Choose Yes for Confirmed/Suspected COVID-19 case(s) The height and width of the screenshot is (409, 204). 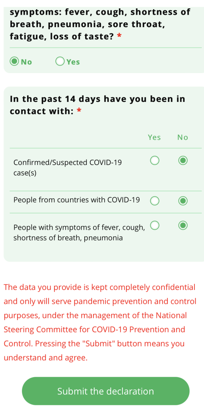[155, 161]
